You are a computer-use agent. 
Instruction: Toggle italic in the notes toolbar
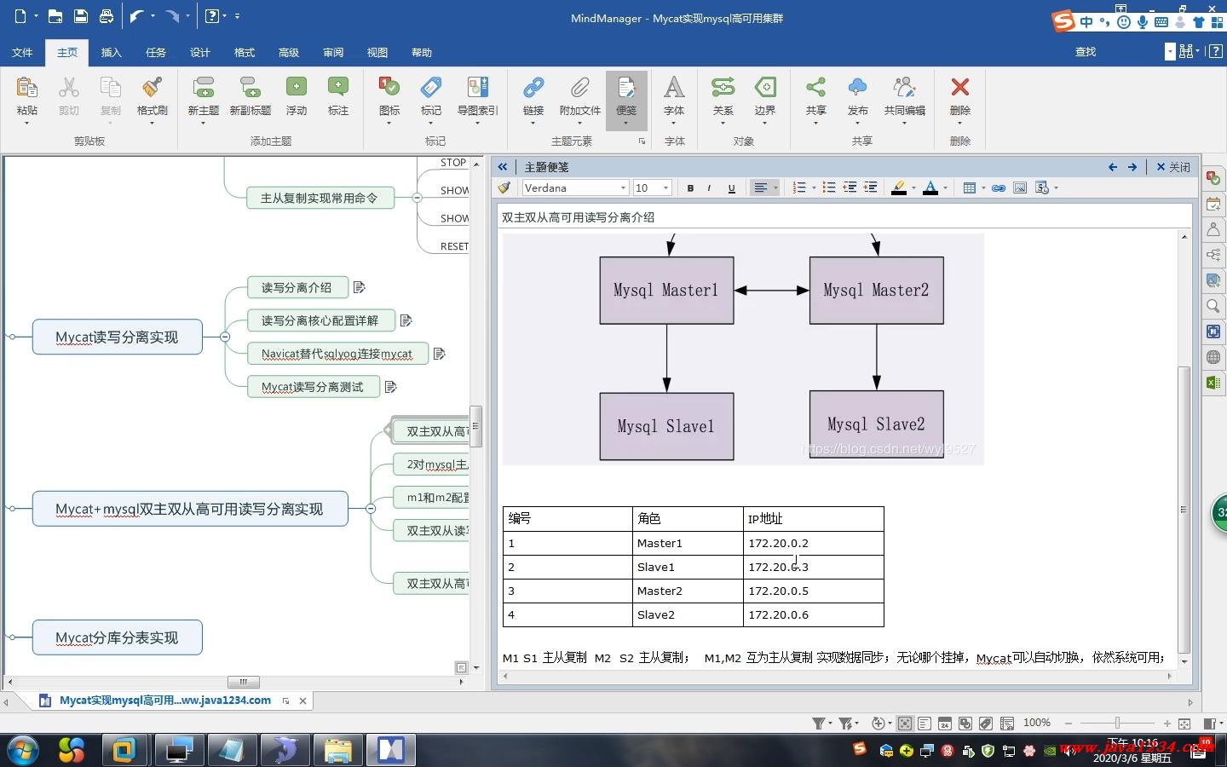point(709,188)
